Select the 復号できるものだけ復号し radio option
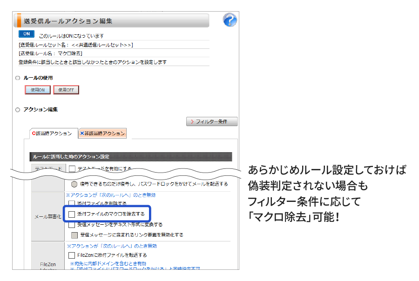This screenshot has height=281, width=419. (x=74, y=184)
